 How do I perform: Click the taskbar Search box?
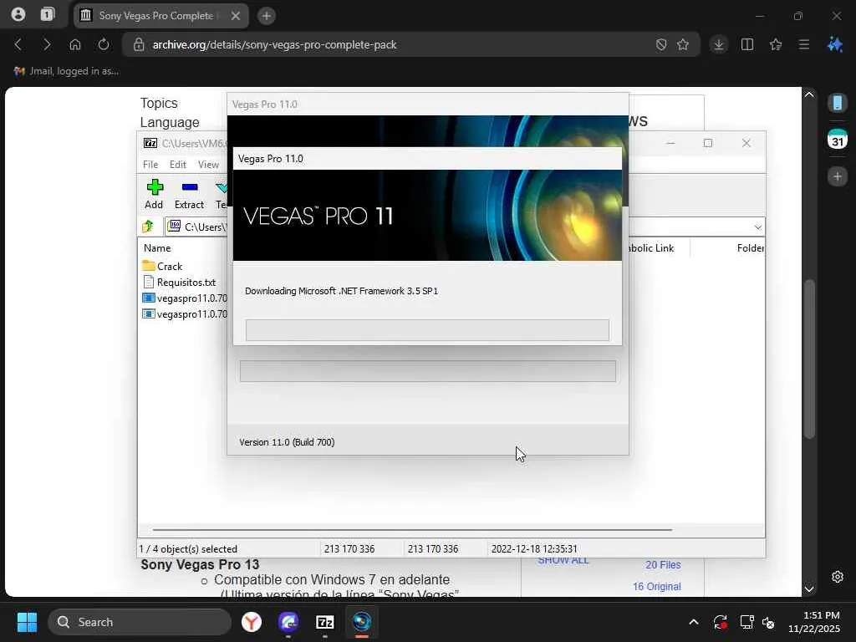(140, 622)
